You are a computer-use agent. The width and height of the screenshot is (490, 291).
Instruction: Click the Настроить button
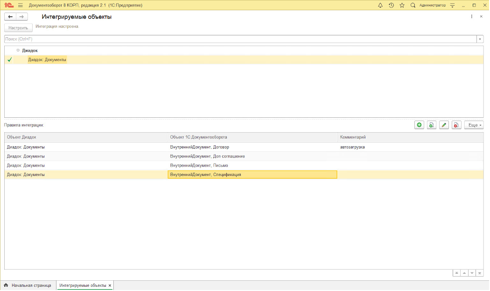18,28
